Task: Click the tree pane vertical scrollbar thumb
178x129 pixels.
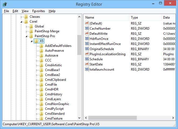Action: click(x=79, y=45)
